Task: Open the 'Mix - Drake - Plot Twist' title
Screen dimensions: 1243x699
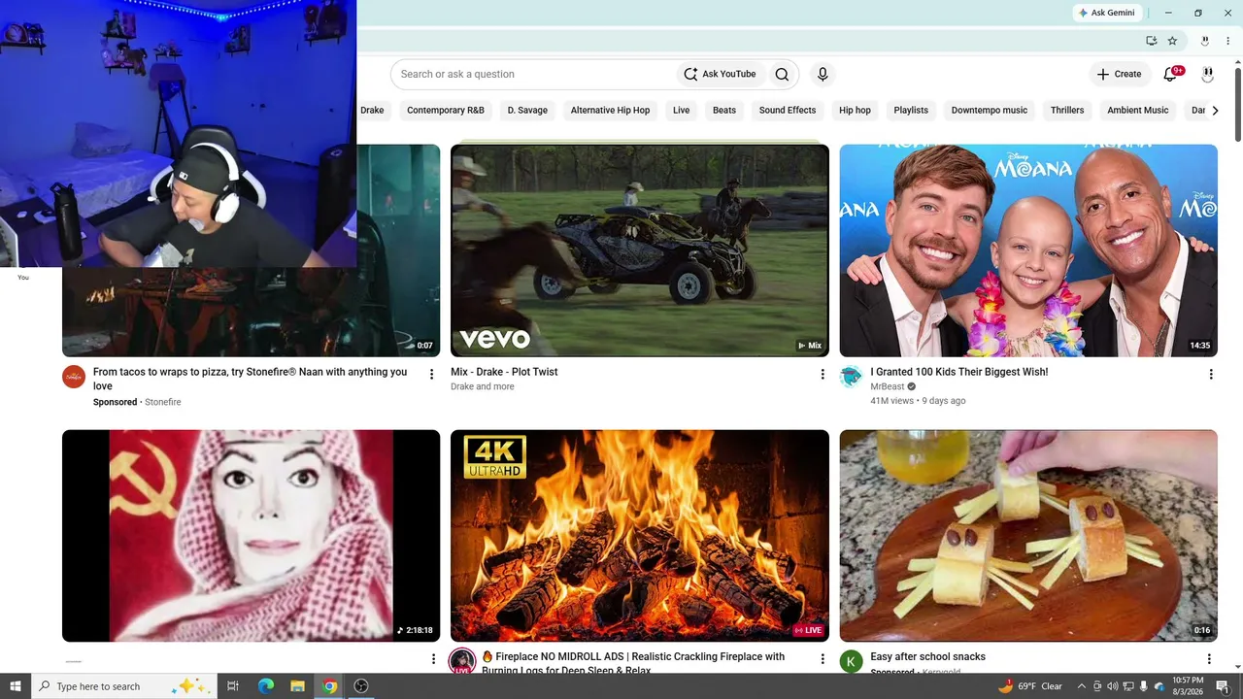Action: pos(504,372)
